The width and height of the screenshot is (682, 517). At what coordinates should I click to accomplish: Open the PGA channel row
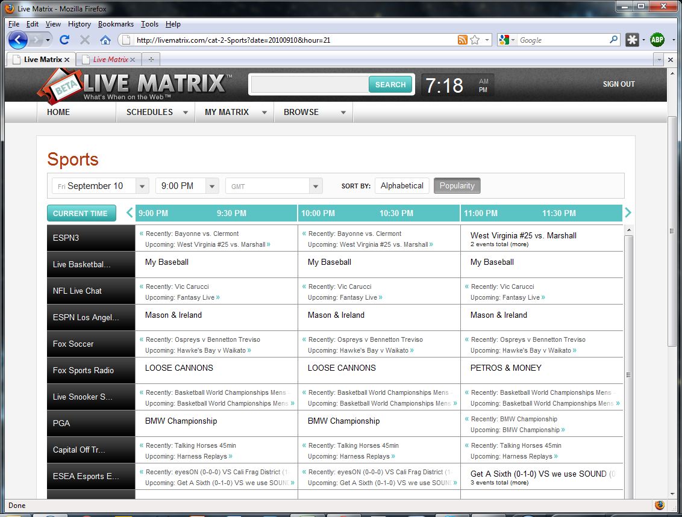coord(91,423)
